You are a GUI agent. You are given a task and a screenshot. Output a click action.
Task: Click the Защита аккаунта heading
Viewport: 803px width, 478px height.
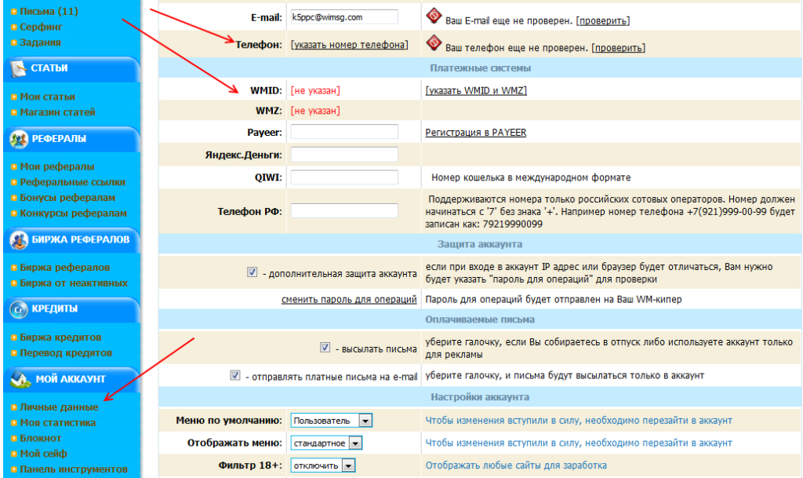click(480, 244)
